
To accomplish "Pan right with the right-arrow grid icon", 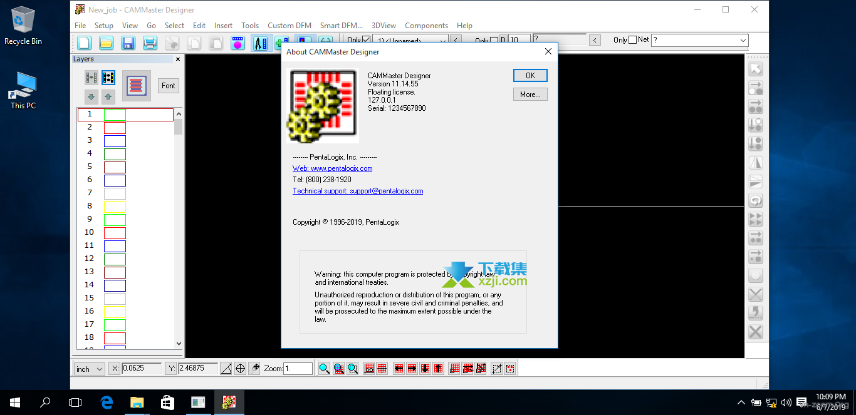I will click(412, 368).
